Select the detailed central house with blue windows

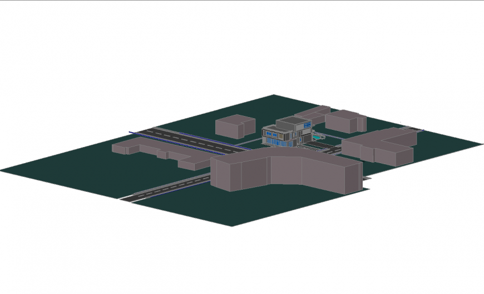(x=288, y=132)
